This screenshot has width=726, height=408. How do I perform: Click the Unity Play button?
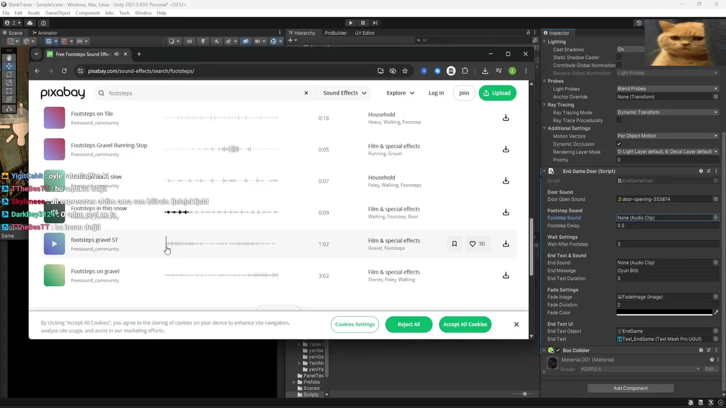(351, 23)
